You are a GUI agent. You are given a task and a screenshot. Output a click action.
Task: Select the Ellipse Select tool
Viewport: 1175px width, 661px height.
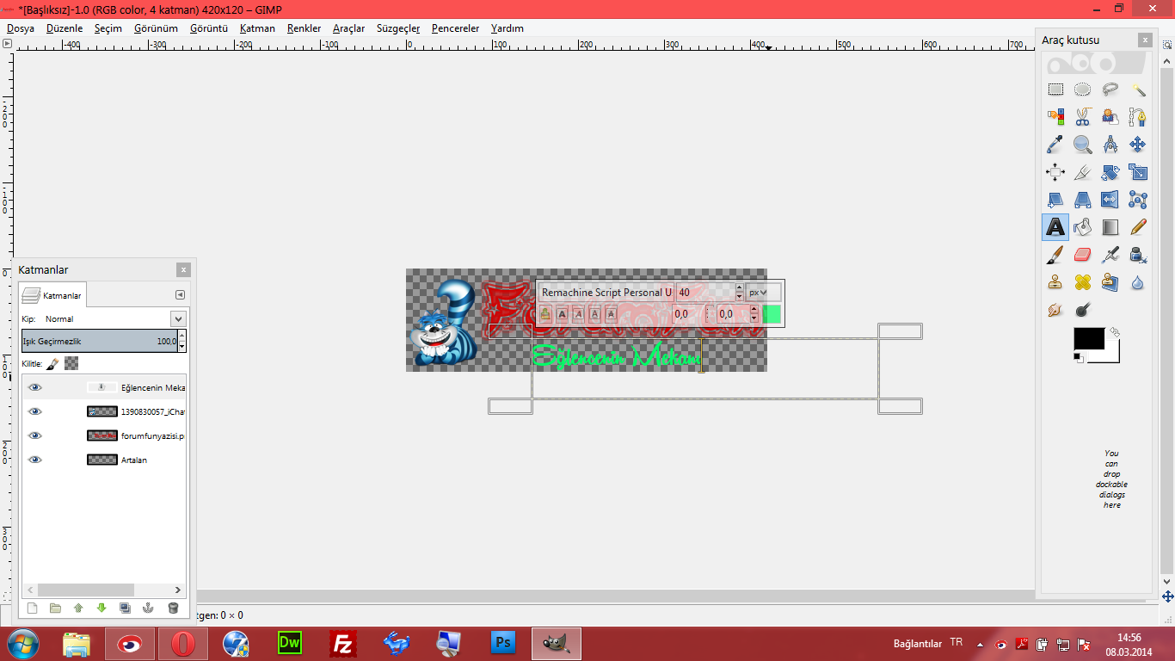[1083, 90]
